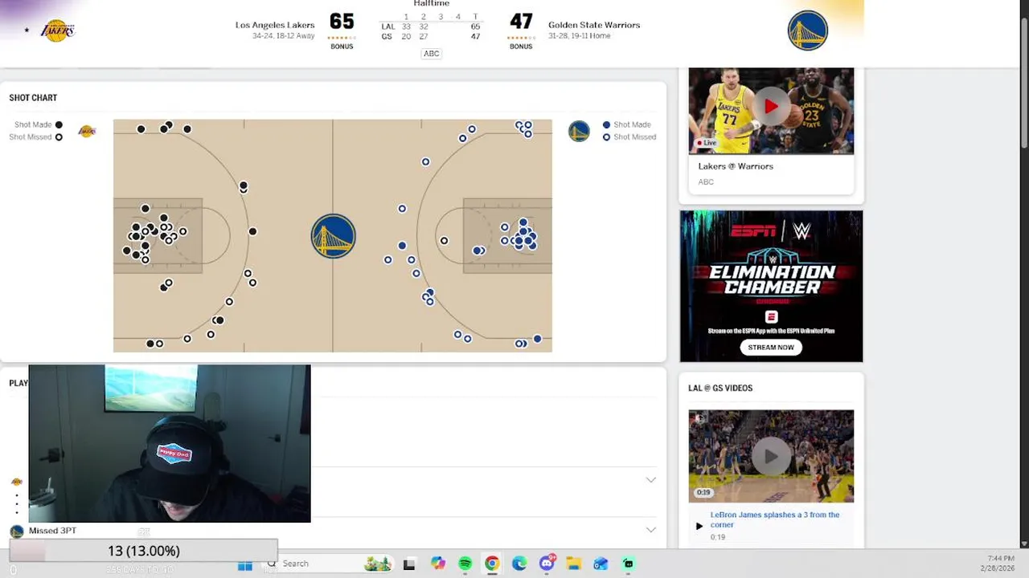Click the green app icon at taskbar end
The height and width of the screenshot is (578, 1029).
pos(628,564)
